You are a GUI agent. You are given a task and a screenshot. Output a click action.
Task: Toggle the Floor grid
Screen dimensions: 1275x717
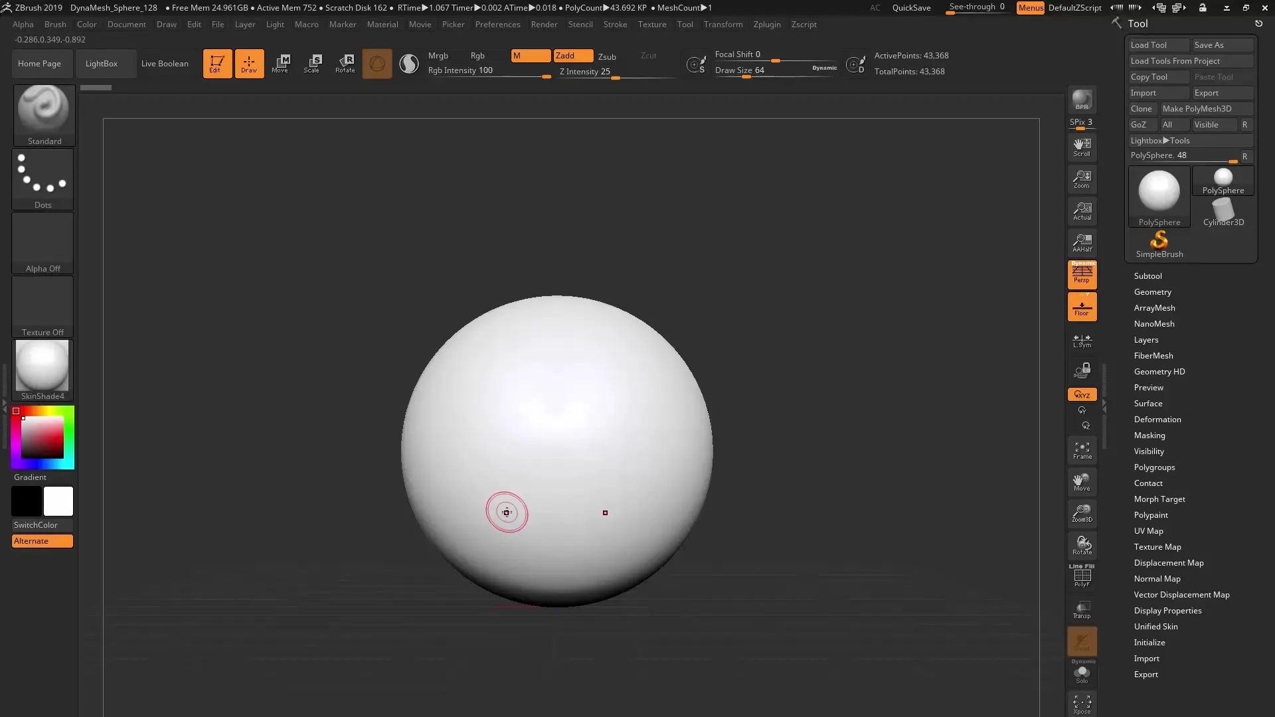tap(1082, 307)
